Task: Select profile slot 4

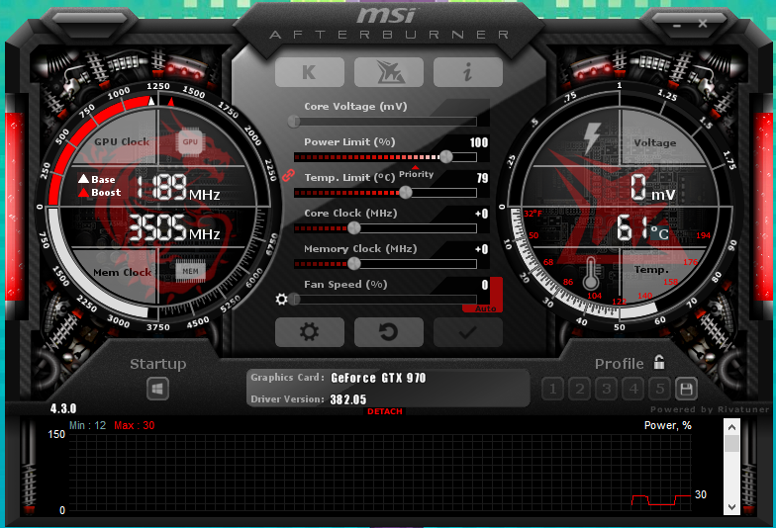Action: click(633, 390)
